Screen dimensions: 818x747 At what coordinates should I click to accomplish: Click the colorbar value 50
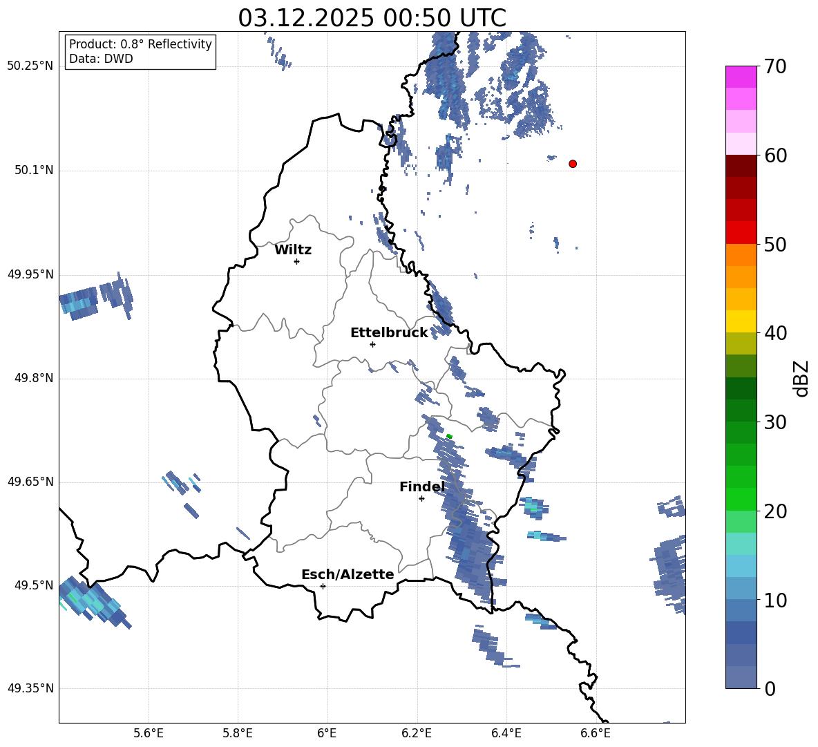click(x=775, y=244)
